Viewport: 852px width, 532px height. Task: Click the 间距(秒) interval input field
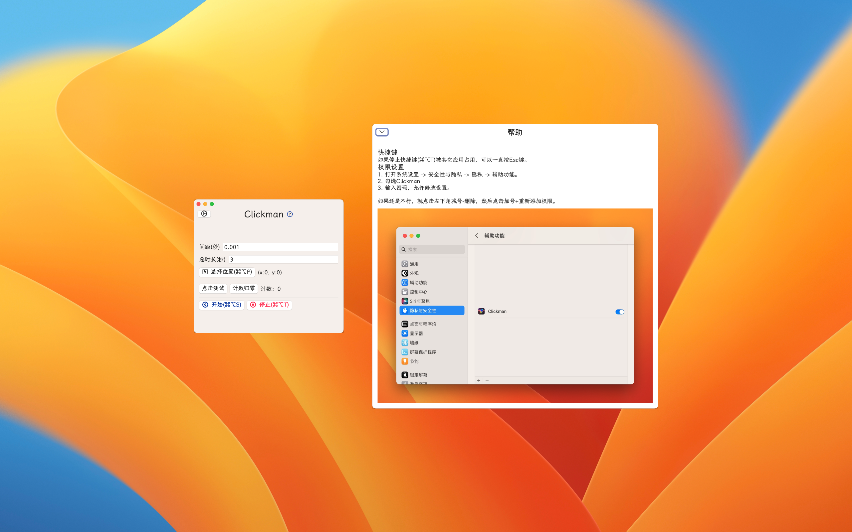pyautogui.click(x=280, y=247)
